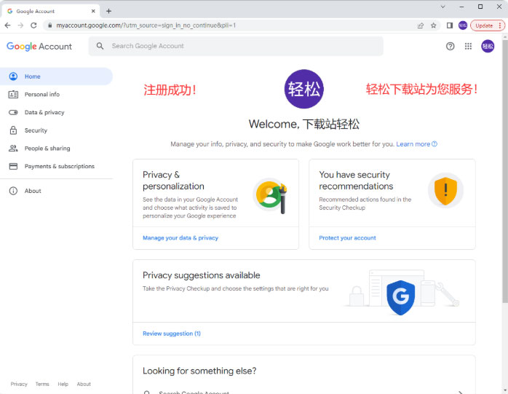Click the large purple profile picture
Image resolution: width=508 pixels, height=394 pixels.
(x=304, y=89)
